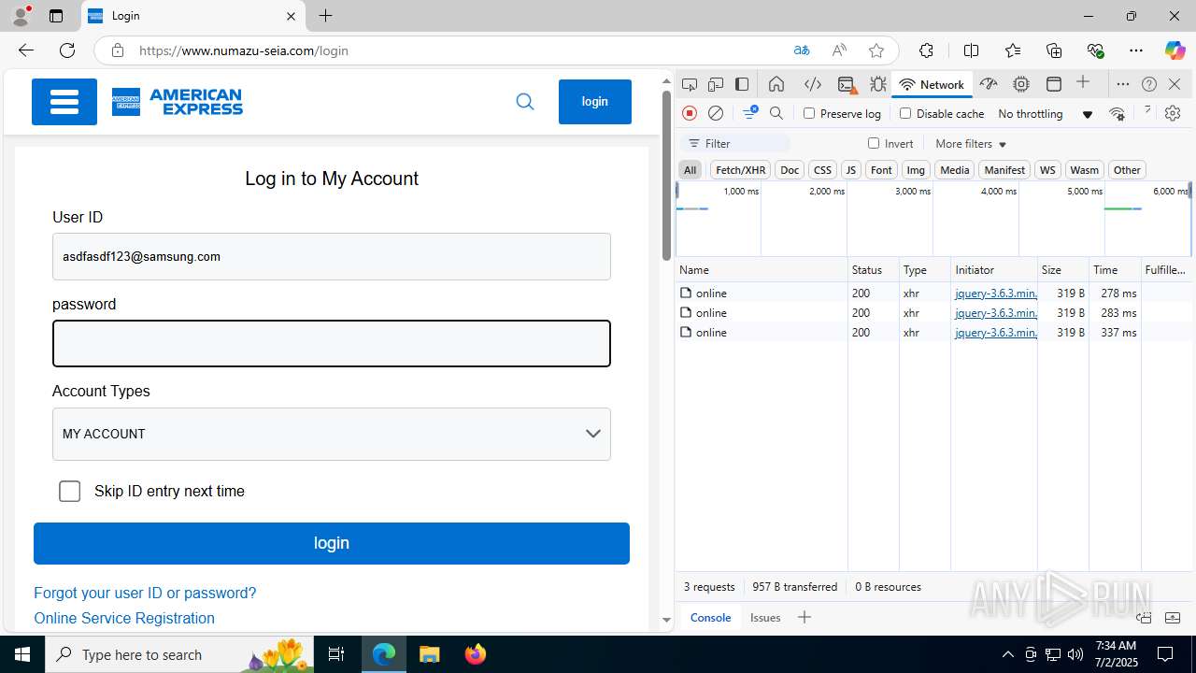Open a new browser tab

pyautogui.click(x=325, y=16)
